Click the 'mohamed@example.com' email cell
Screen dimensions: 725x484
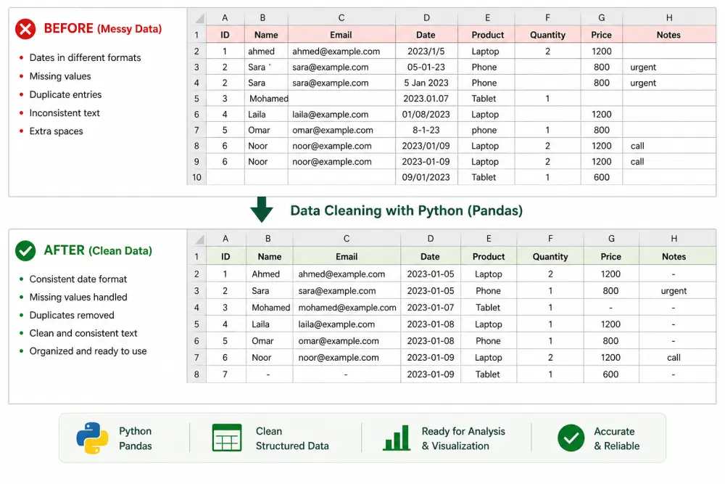point(347,307)
